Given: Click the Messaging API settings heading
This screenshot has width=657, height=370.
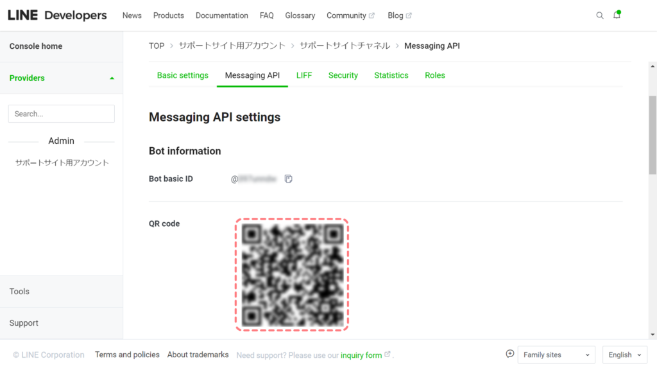Looking at the screenshot, I should click(214, 117).
